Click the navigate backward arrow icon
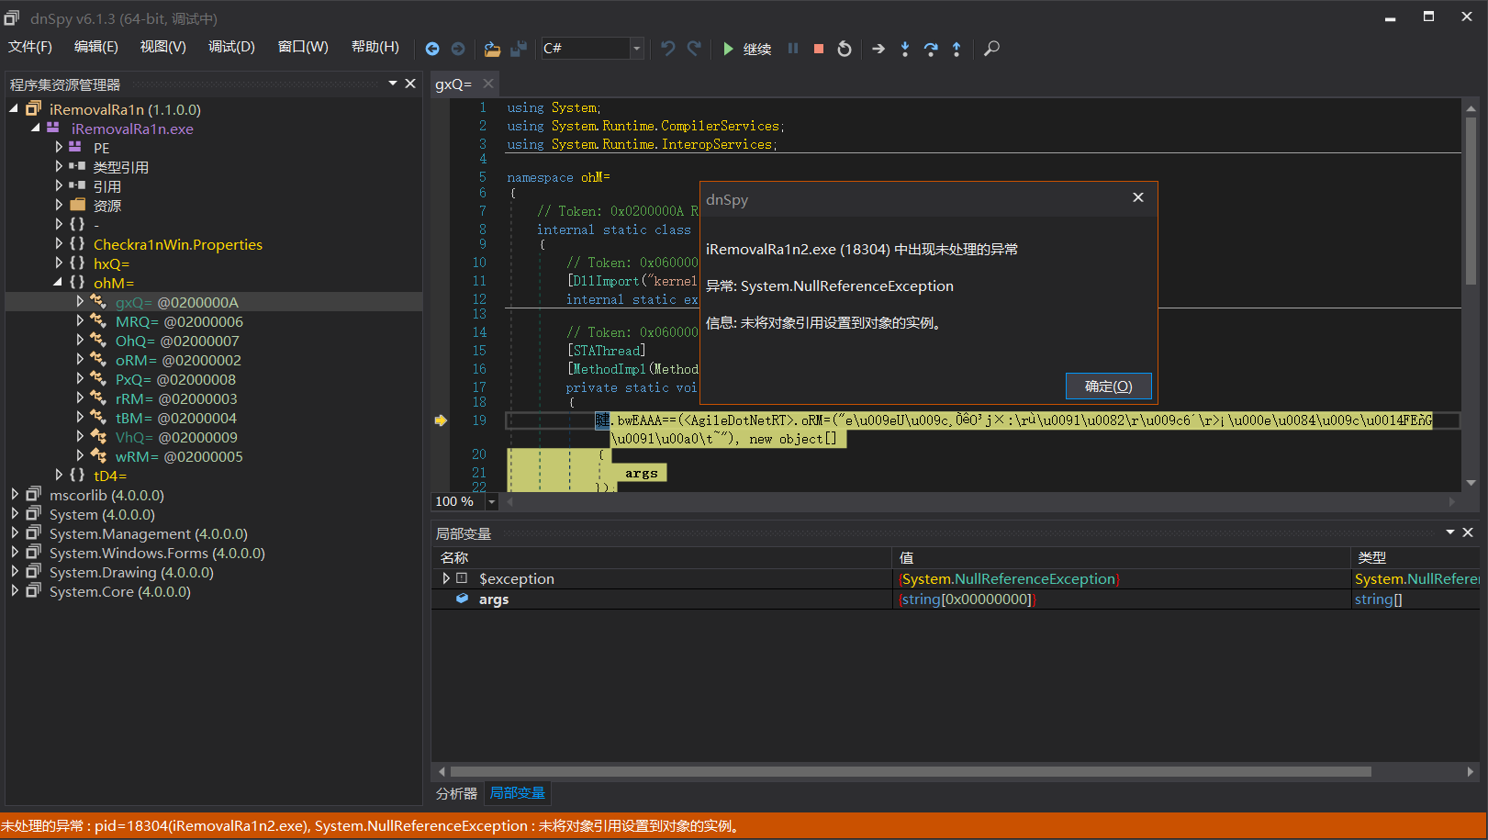Image resolution: width=1488 pixels, height=840 pixels. coord(432,49)
